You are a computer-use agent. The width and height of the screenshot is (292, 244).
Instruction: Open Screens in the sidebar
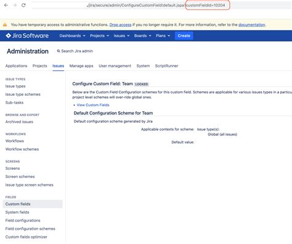click(x=12, y=168)
